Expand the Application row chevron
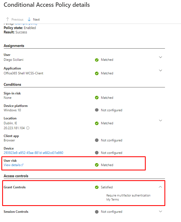The height and width of the screenshot is (222, 181). pyautogui.click(x=160, y=71)
